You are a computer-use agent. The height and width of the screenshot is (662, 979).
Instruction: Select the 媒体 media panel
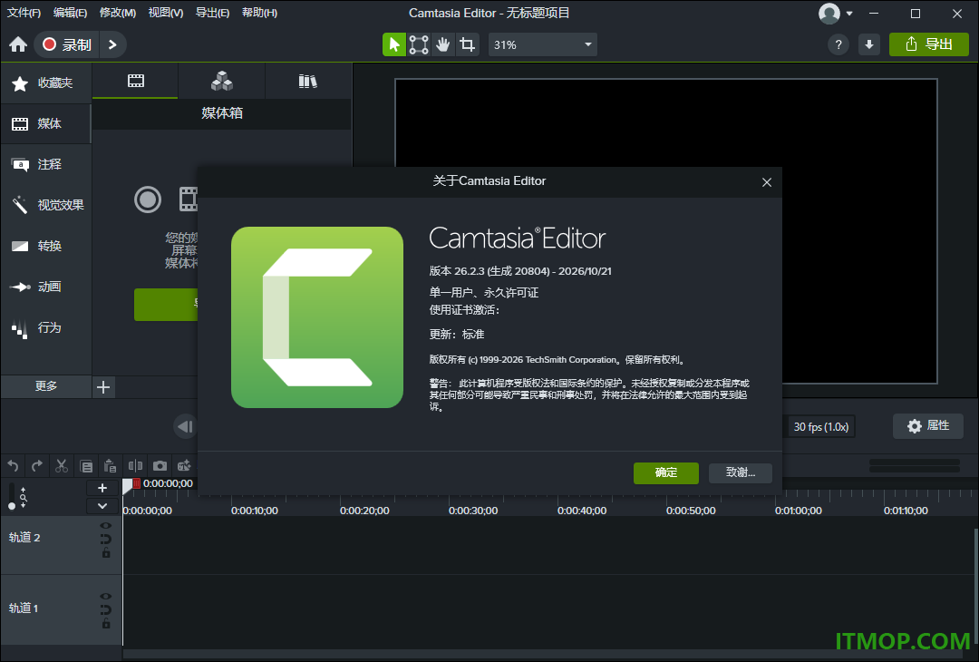(46, 123)
